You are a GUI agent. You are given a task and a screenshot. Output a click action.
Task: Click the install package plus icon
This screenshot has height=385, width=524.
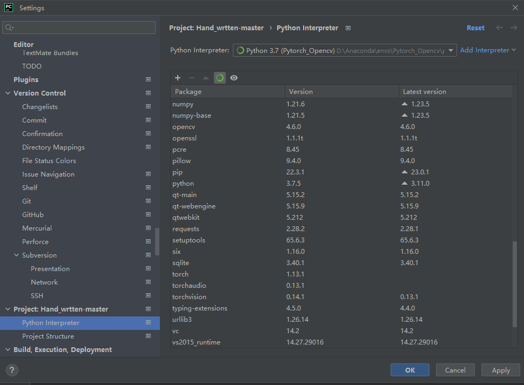click(177, 78)
